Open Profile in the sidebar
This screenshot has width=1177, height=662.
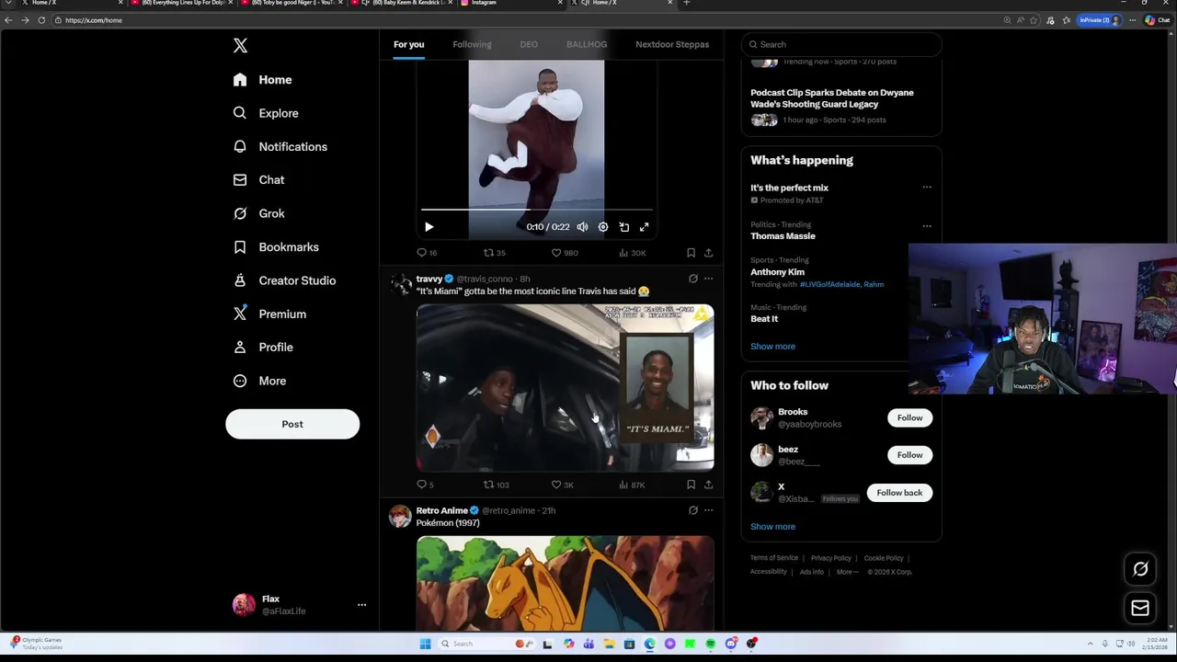pos(263,347)
